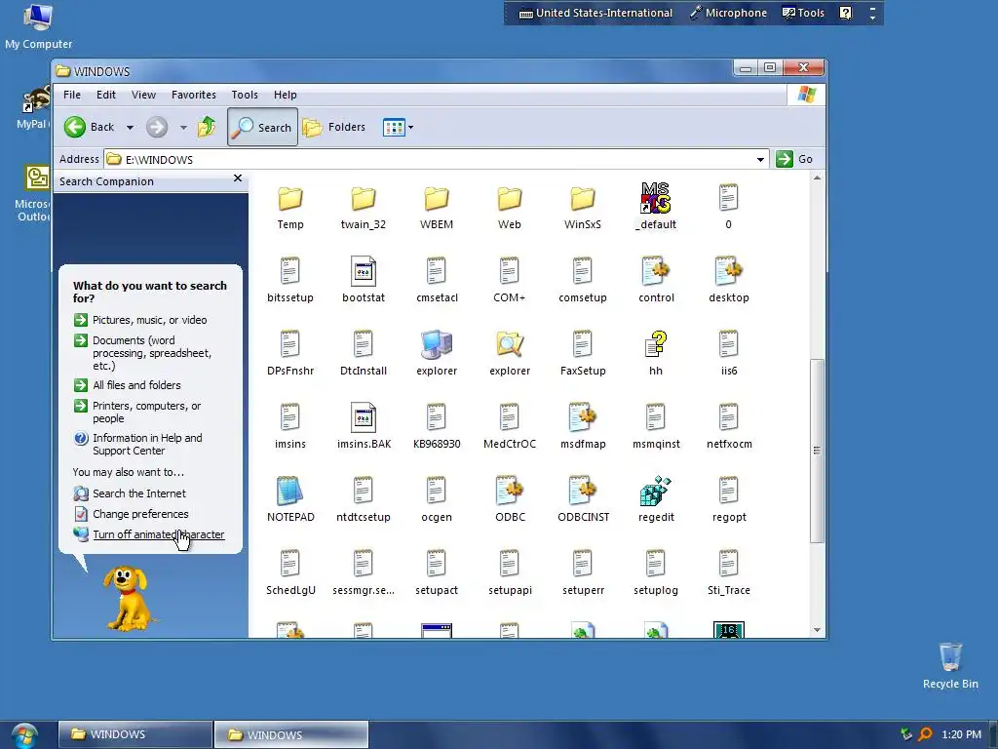Open language bar options dropdown arrow
This screenshot has width=998, height=749.
click(872, 18)
